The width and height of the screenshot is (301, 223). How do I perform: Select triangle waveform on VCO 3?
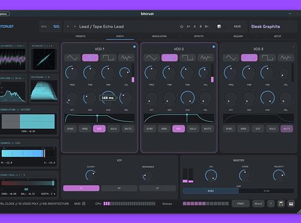(231, 58)
